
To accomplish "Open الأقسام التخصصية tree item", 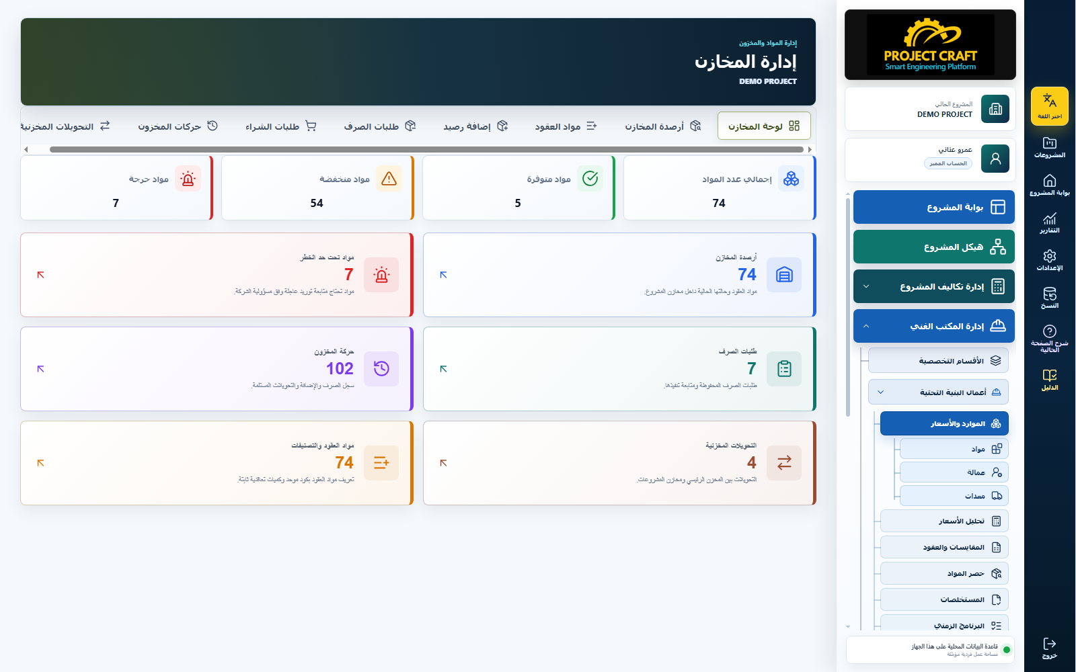I will (x=938, y=361).
